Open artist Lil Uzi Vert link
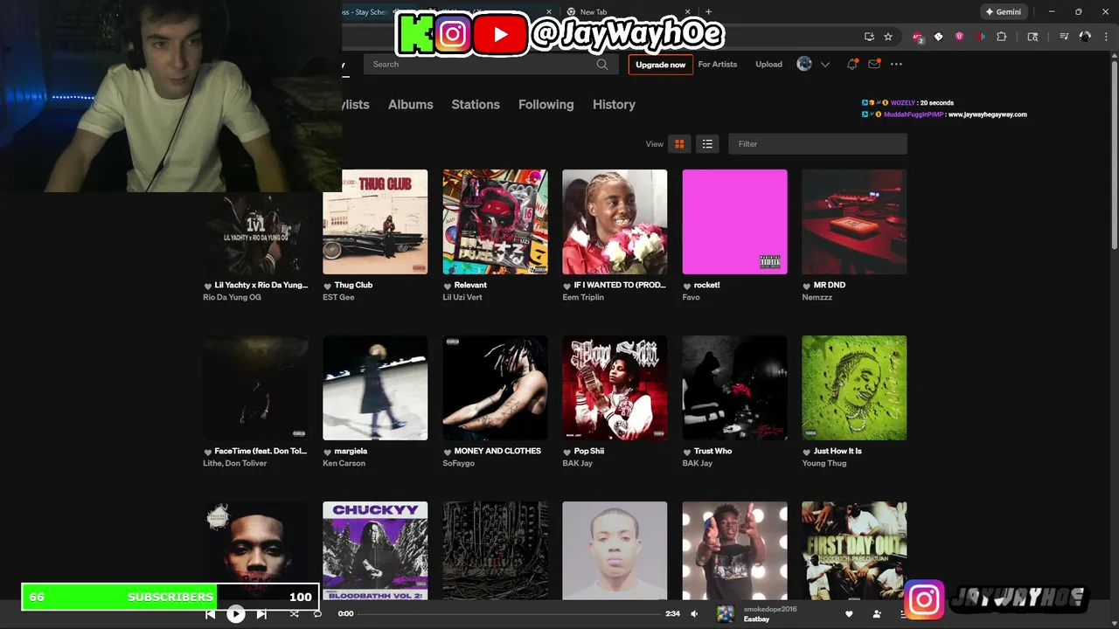1119x629 pixels. click(462, 298)
